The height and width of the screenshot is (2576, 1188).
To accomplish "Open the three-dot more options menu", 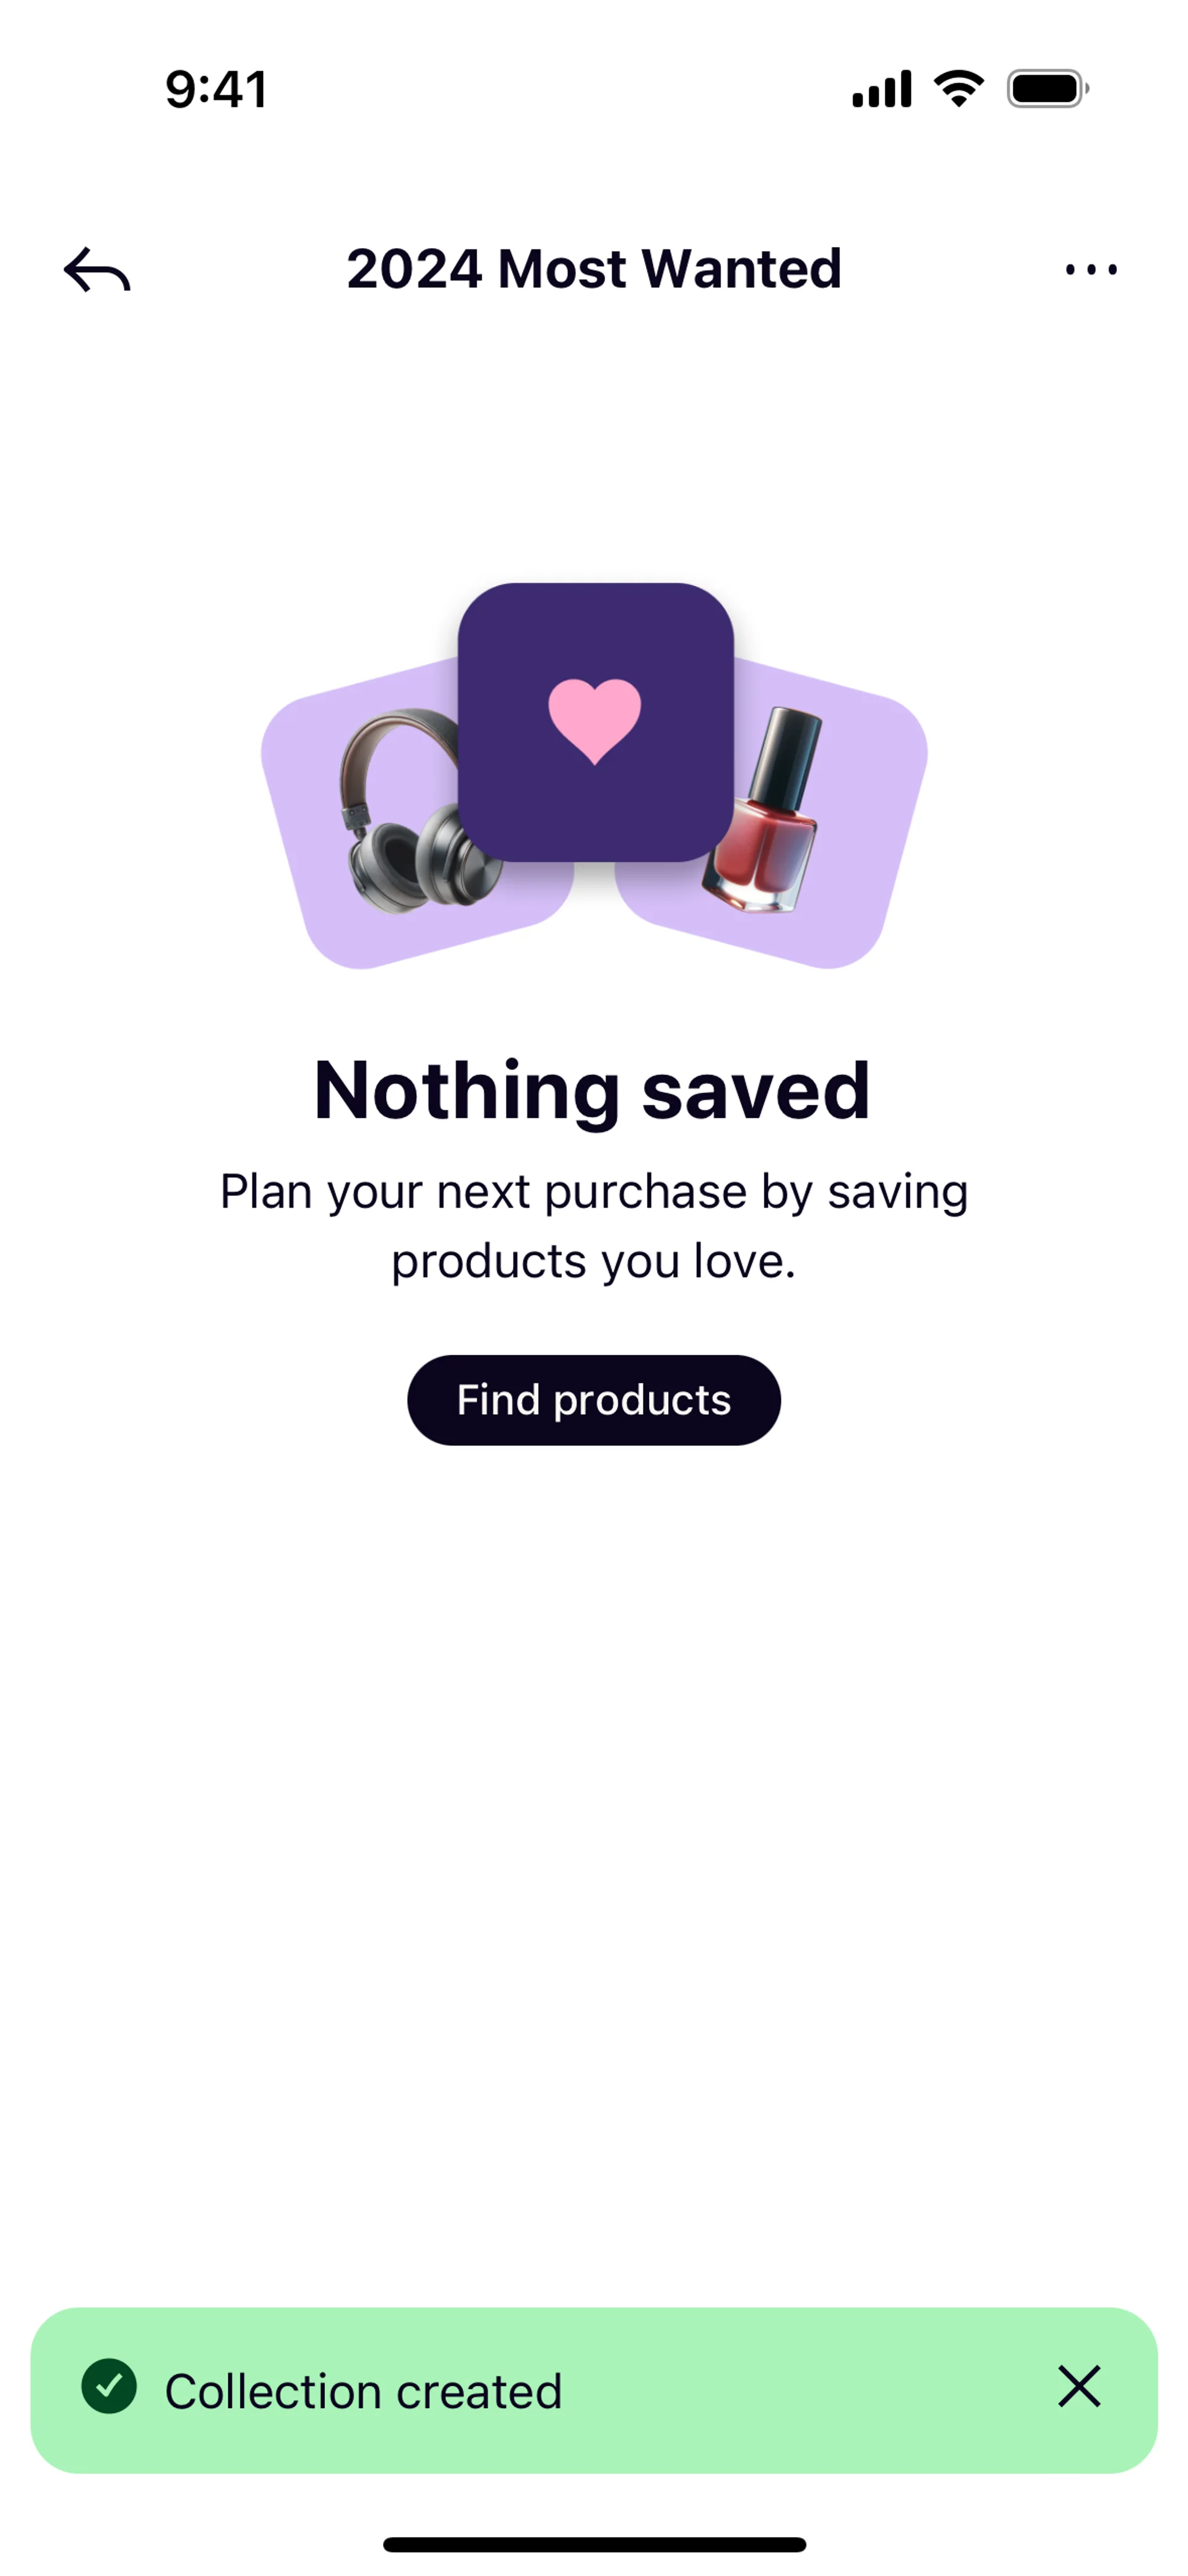I will [1091, 269].
